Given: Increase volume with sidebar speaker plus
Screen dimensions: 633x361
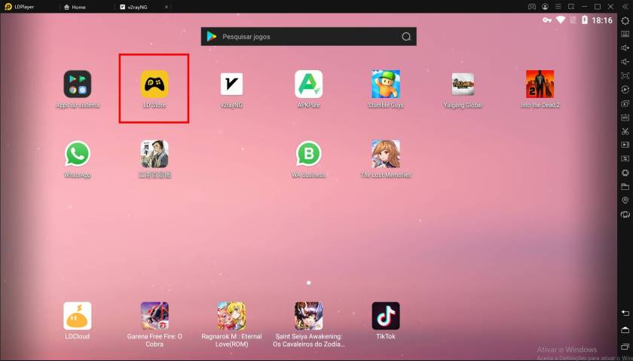Looking at the screenshot, I should point(625,48).
